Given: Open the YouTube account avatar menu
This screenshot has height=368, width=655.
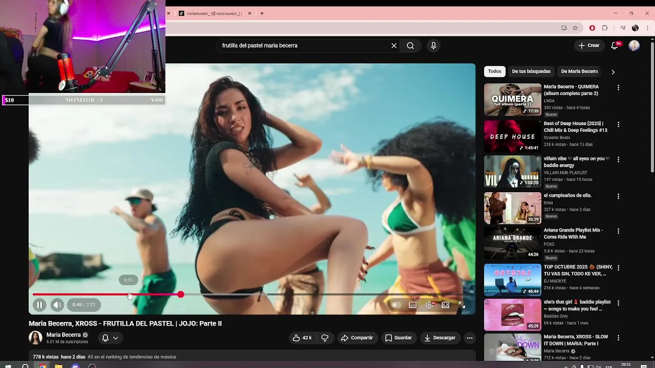Looking at the screenshot, I should tap(634, 45).
